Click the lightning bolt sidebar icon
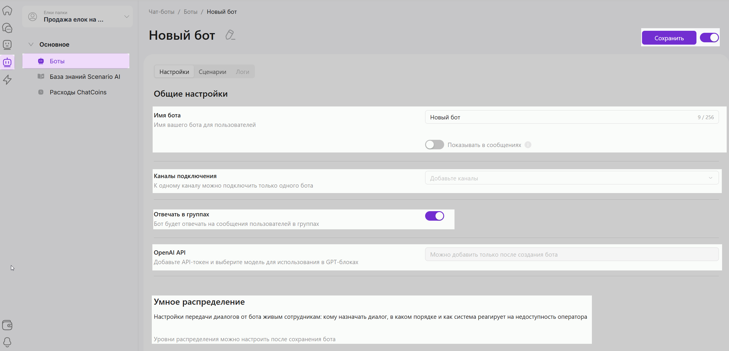This screenshot has height=351, width=729. tap(7, 79)
